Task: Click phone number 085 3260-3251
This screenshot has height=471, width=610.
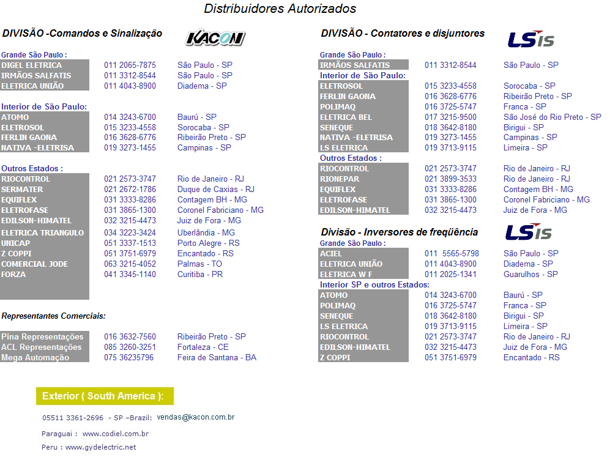Action: [130, 347]
